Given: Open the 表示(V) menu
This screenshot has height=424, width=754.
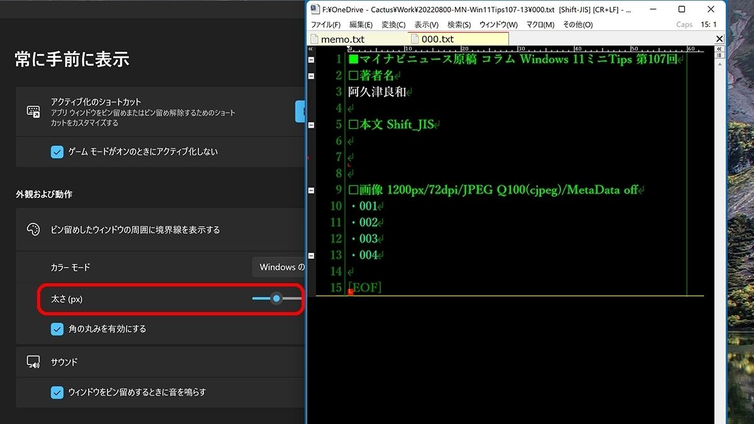Looking at the screenshot, I should tap(427, 24).
